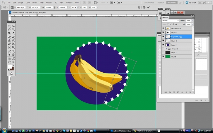Viewport: 213px width, 133px height.
Task: Select the Eraser tool
Action: (9, 44)
